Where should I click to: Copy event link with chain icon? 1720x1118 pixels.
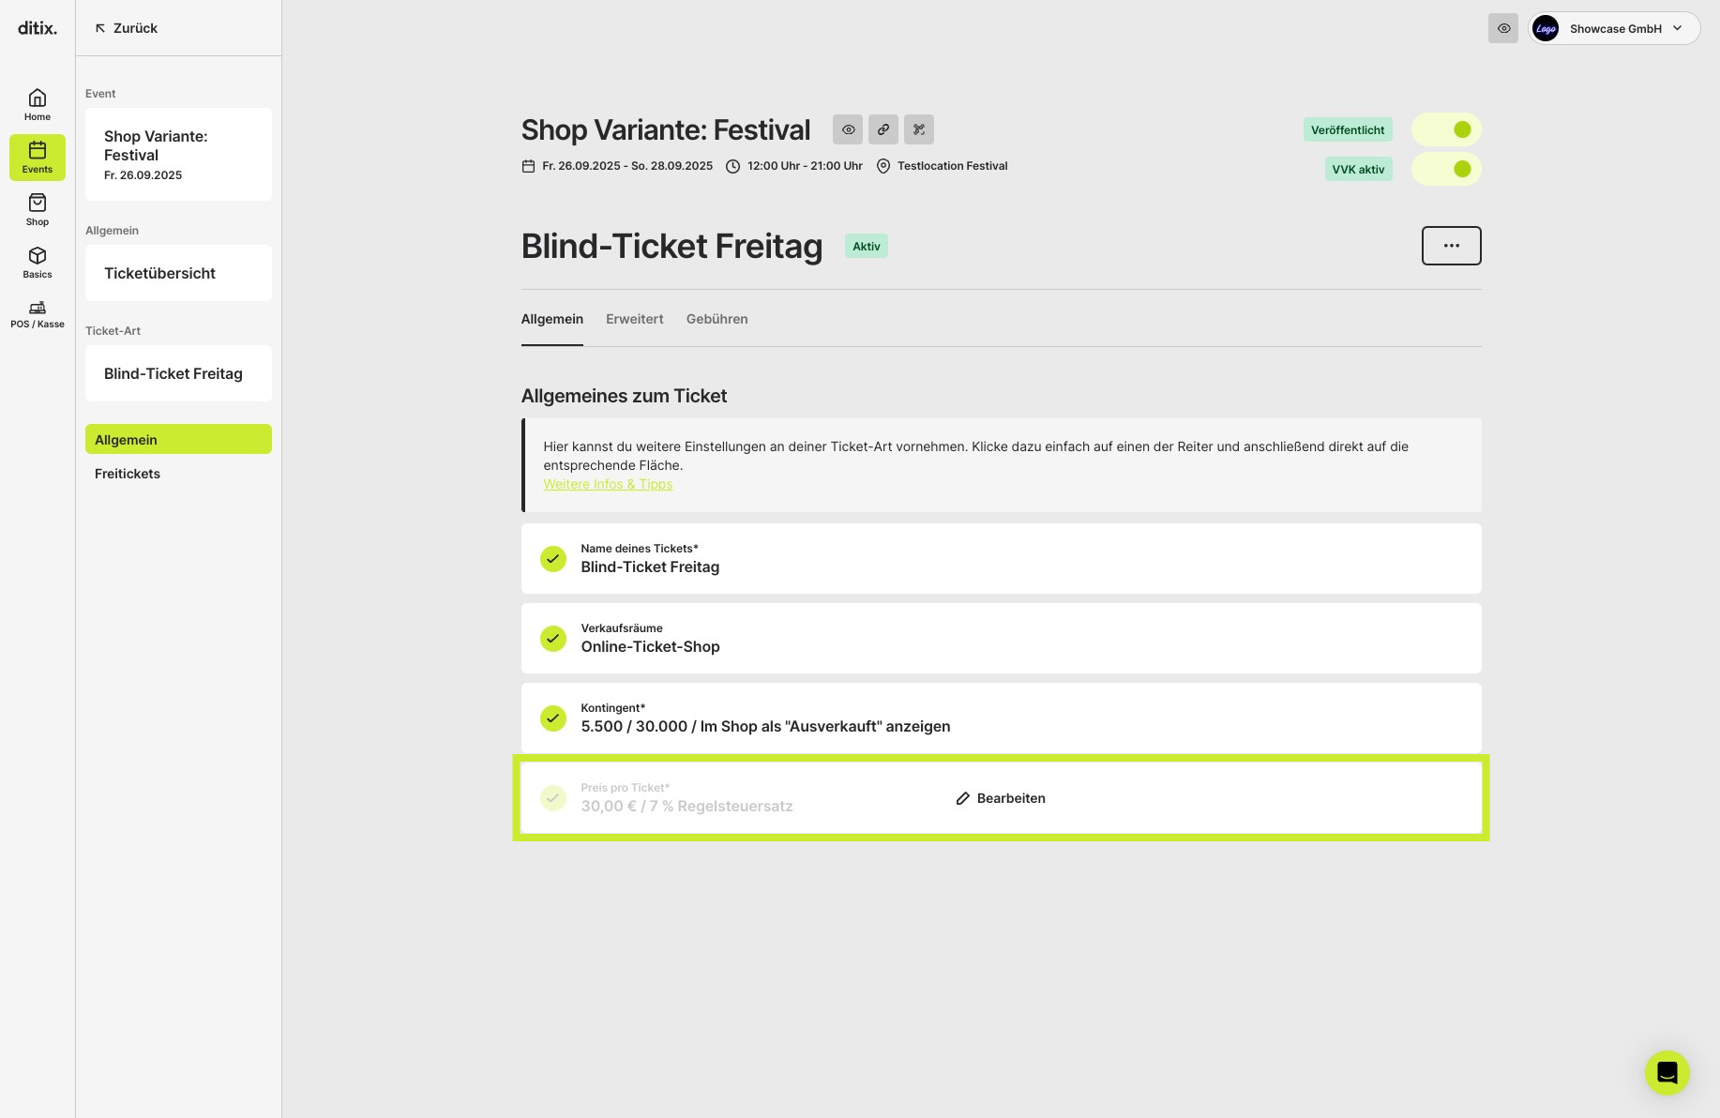883,129
